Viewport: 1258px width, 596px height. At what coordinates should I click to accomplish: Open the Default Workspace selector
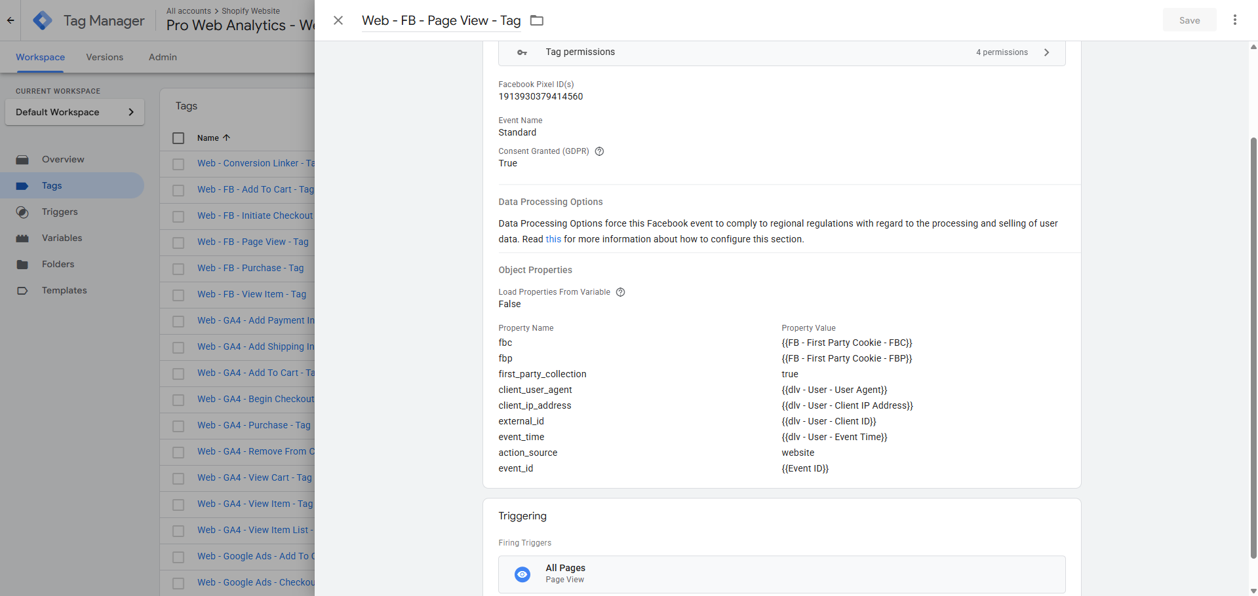coord(74,112)
